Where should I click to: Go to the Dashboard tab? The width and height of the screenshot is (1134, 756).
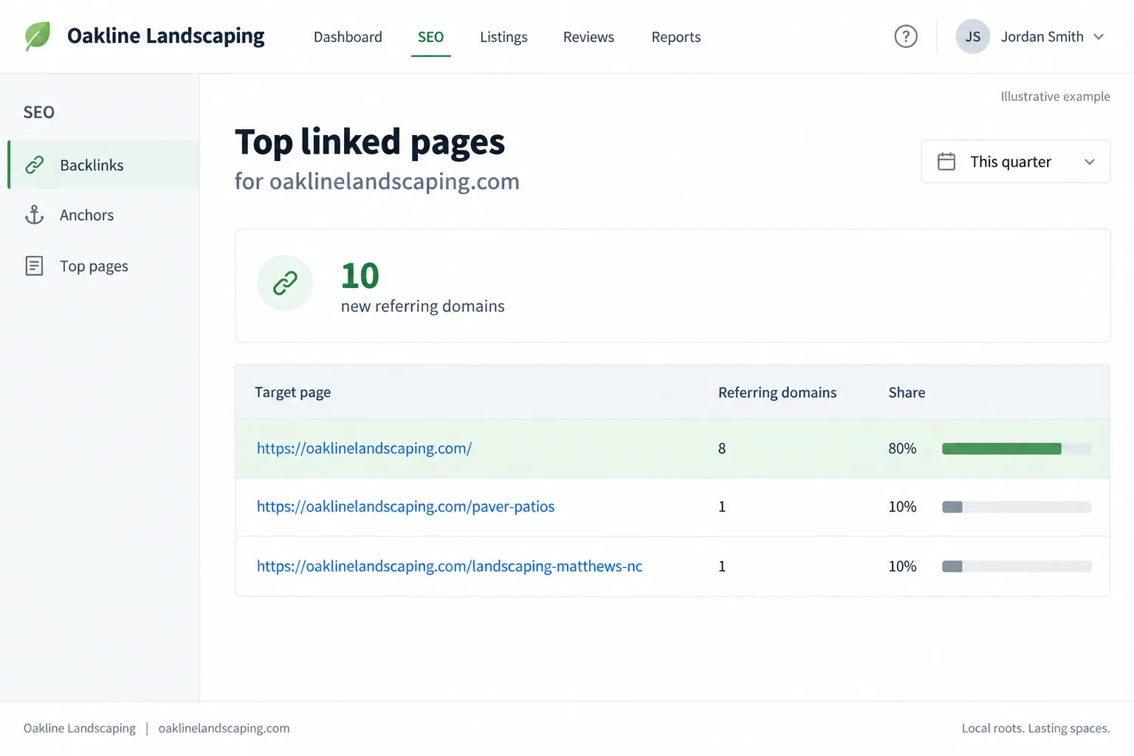[x=348, y=37]
